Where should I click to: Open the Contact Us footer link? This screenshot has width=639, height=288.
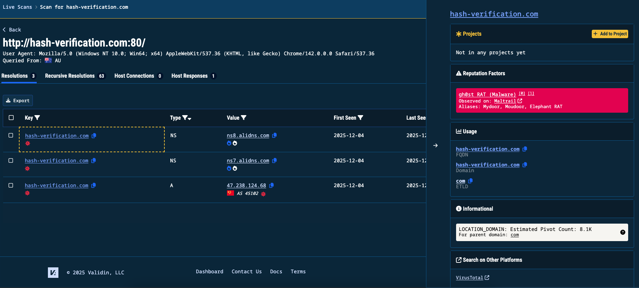[x=247, y=272]
